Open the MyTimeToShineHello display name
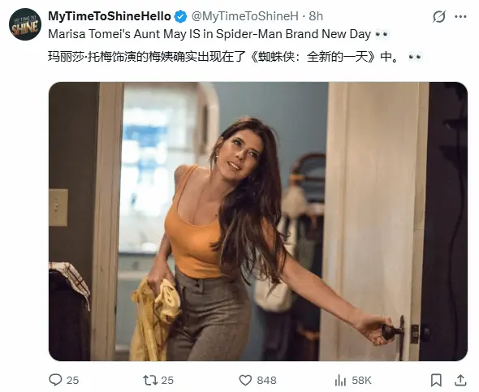 110,16
